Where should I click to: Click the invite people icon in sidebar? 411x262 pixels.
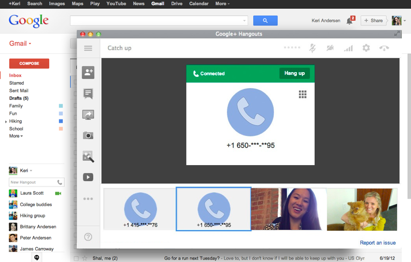pyautogui.click(x=88, y=73)
